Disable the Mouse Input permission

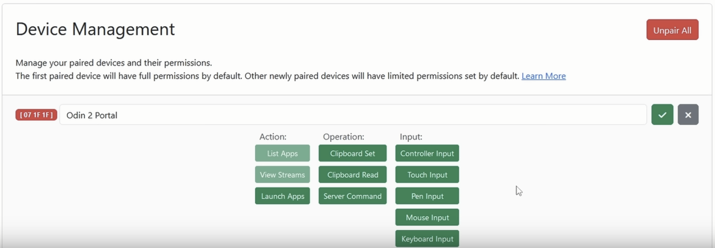click(x=427, y=218)
